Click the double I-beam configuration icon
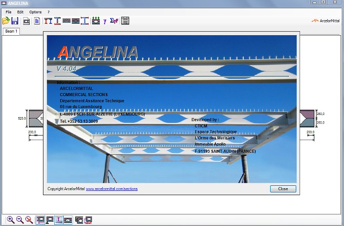344x226 pixels. (x=48, y=21)
